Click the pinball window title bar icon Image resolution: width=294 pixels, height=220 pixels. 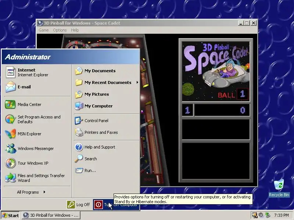[40, 23]
